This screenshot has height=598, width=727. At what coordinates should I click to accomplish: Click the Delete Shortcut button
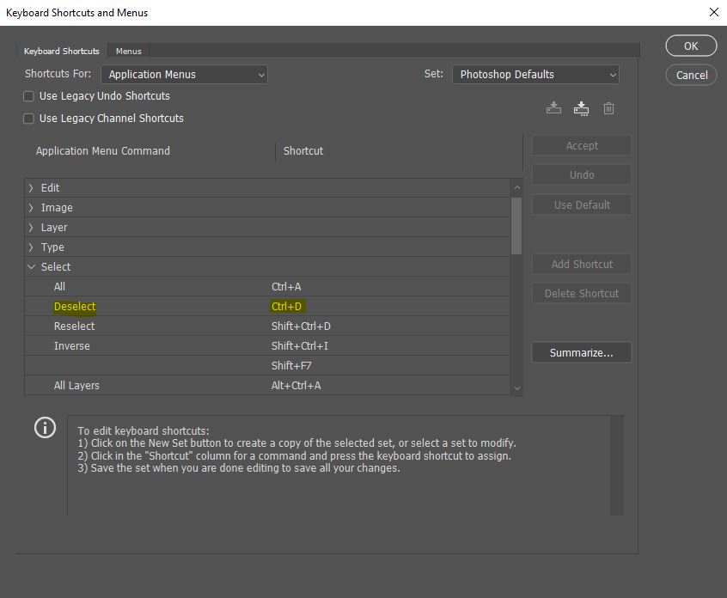point(581,294)
